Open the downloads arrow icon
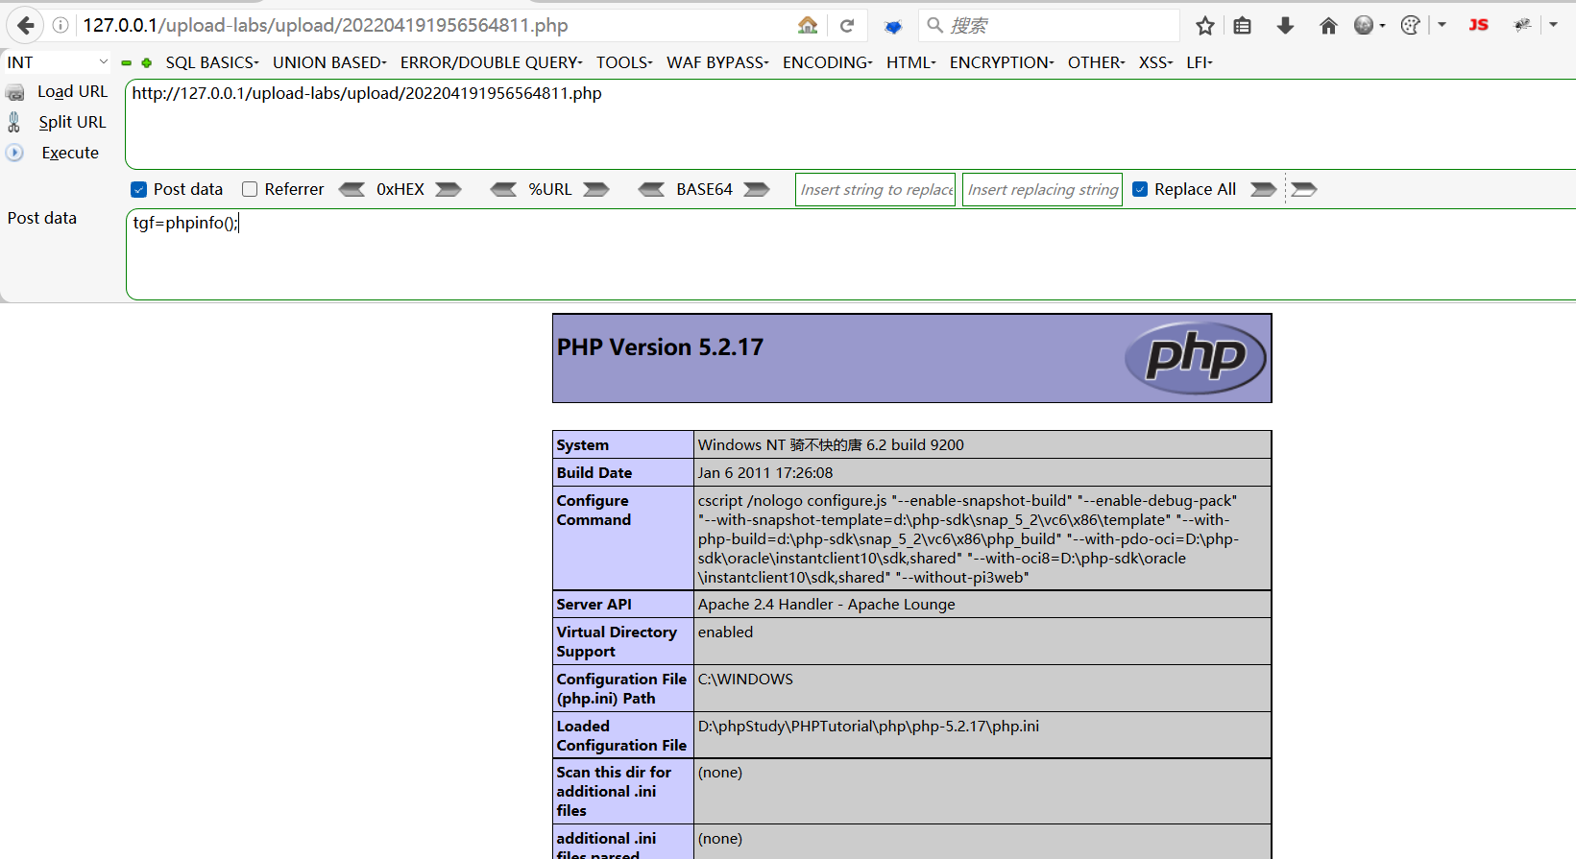The height and width of the screenshot is (859, 1576). pyautogui.click(x=1285, y=26)
